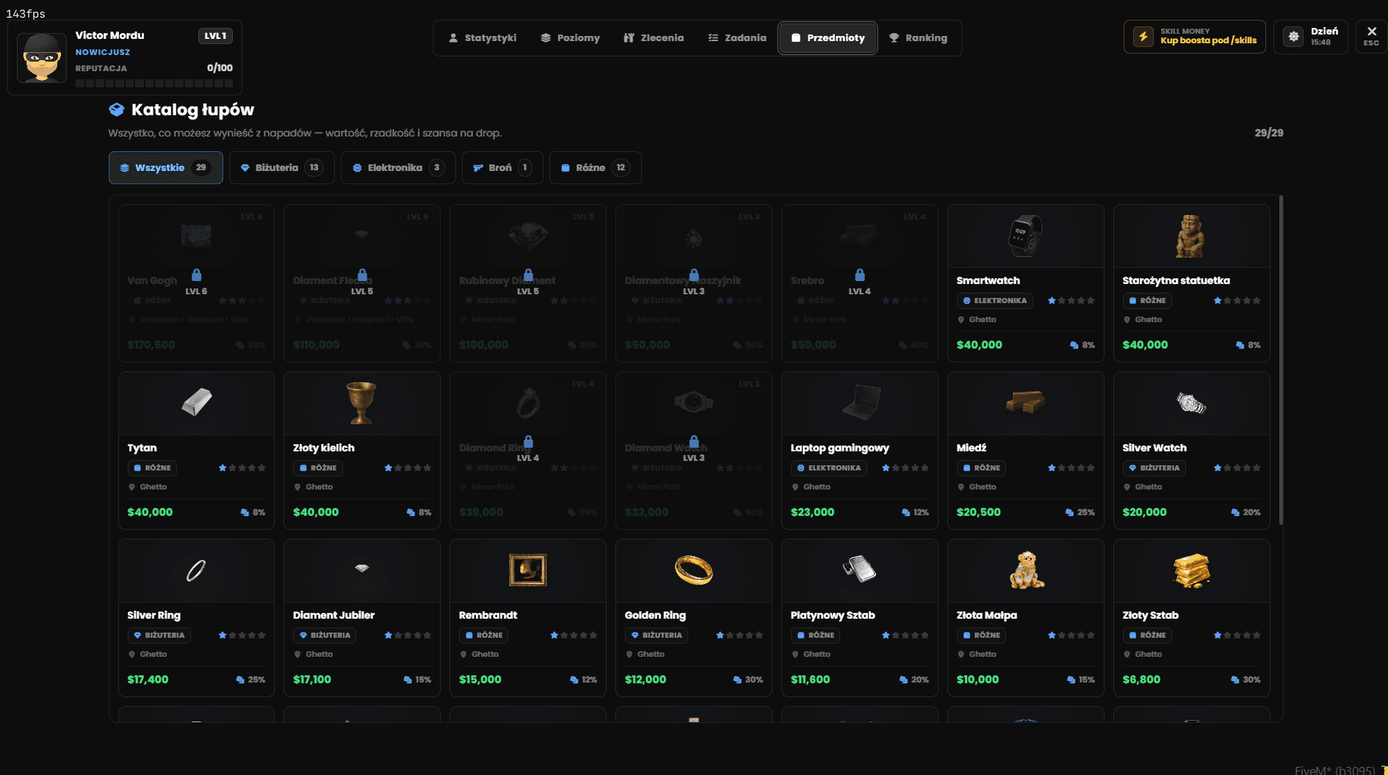Click the Smartwatch star rating
The image size is (1388, 775).
tap(1071, 301)
